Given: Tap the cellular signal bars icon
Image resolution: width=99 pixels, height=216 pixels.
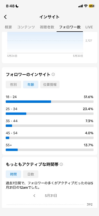Looking at the screenshot, I should [80, 6].
